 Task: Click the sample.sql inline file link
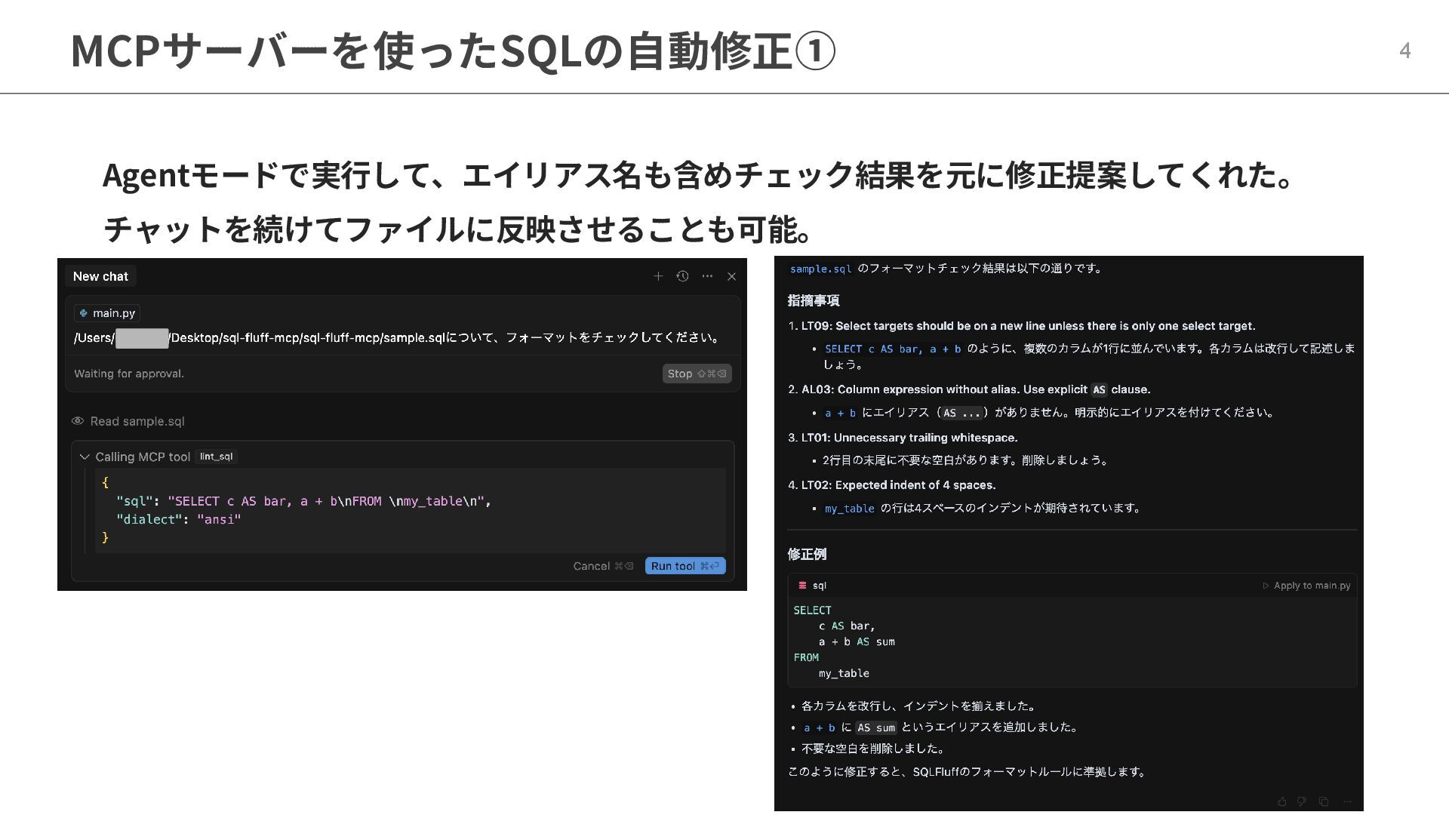(x=820, y=269)
